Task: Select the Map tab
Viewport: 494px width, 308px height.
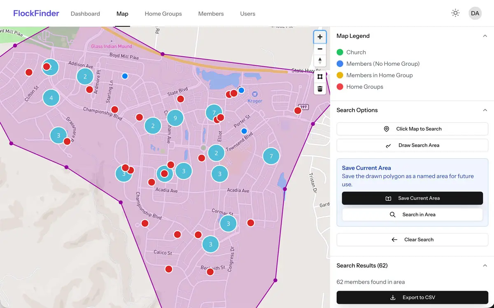Action: [x=122, y=14]
